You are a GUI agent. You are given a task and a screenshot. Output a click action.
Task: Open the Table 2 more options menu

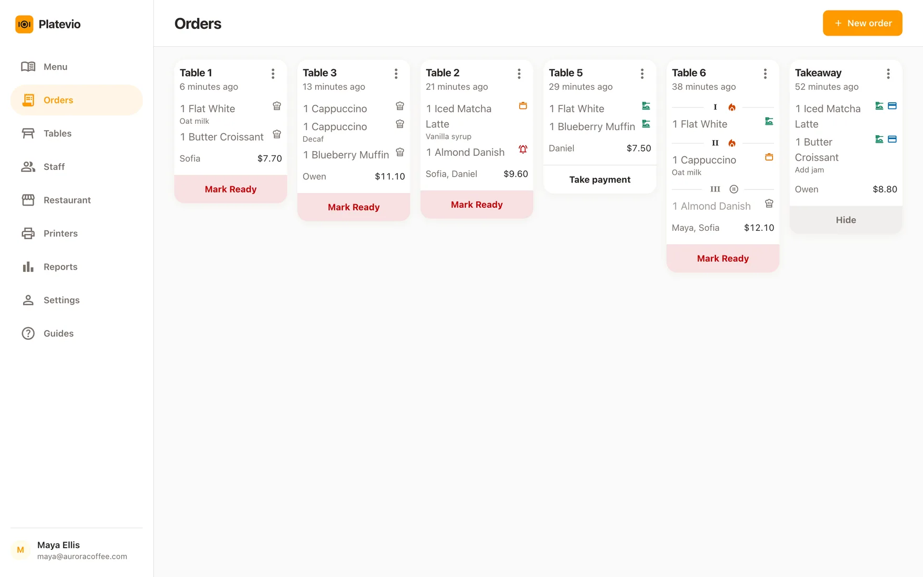click(x=519, y=74)
